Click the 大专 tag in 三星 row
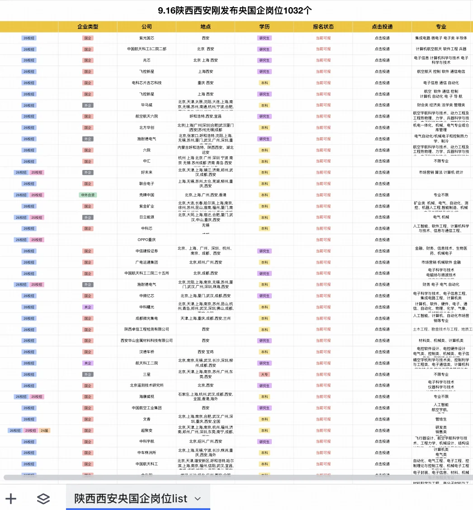473x510 pixels. (265, 375)
